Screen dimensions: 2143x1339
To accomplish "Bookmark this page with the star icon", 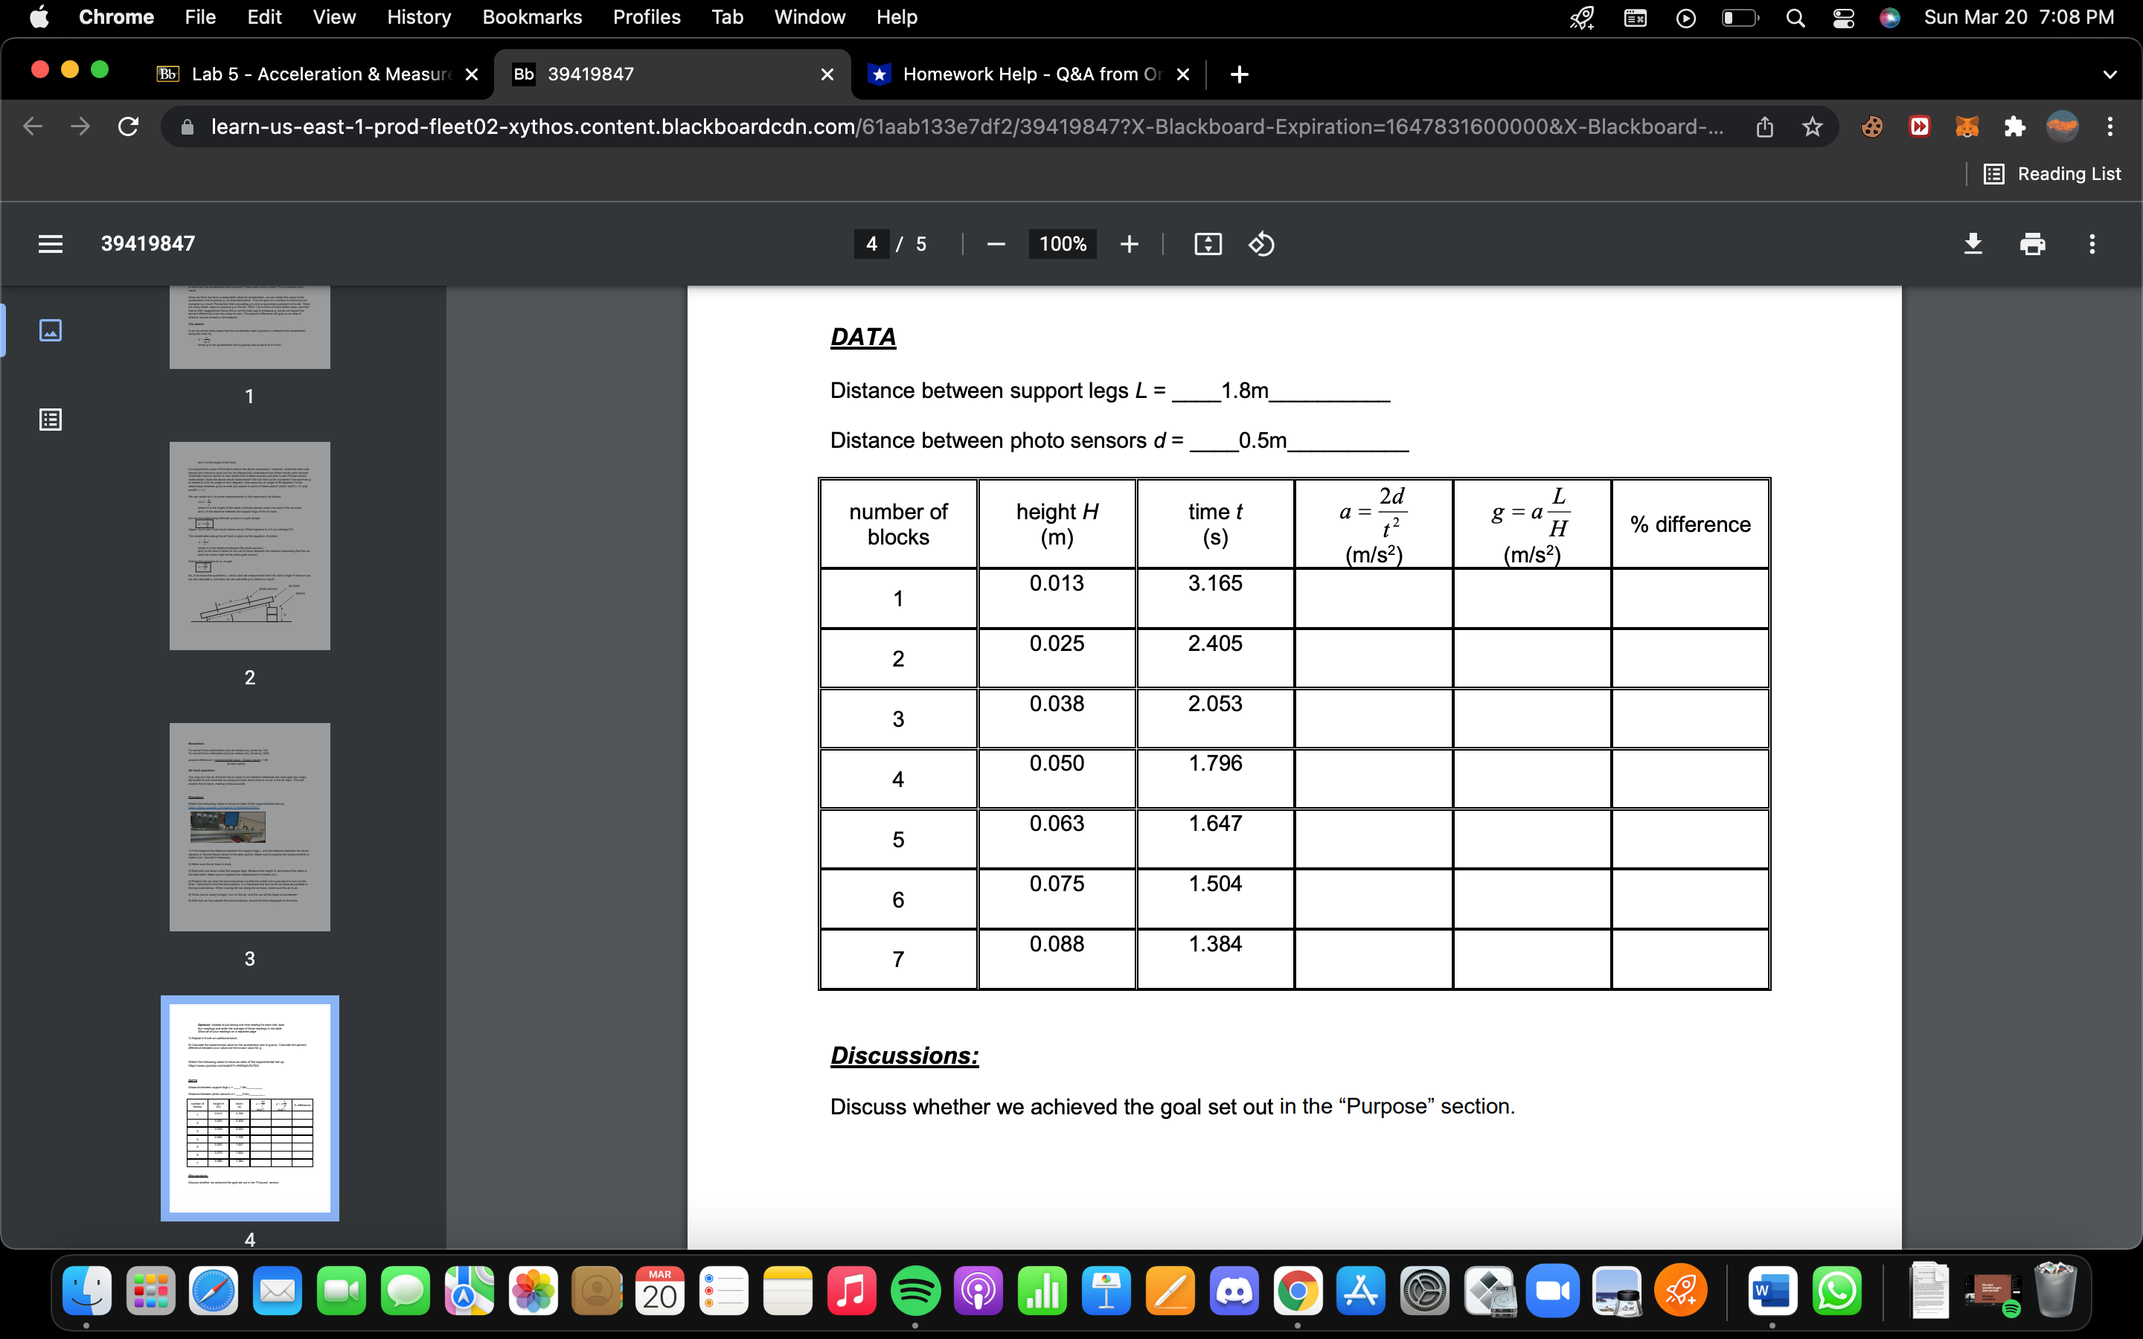I will 1813,126.
